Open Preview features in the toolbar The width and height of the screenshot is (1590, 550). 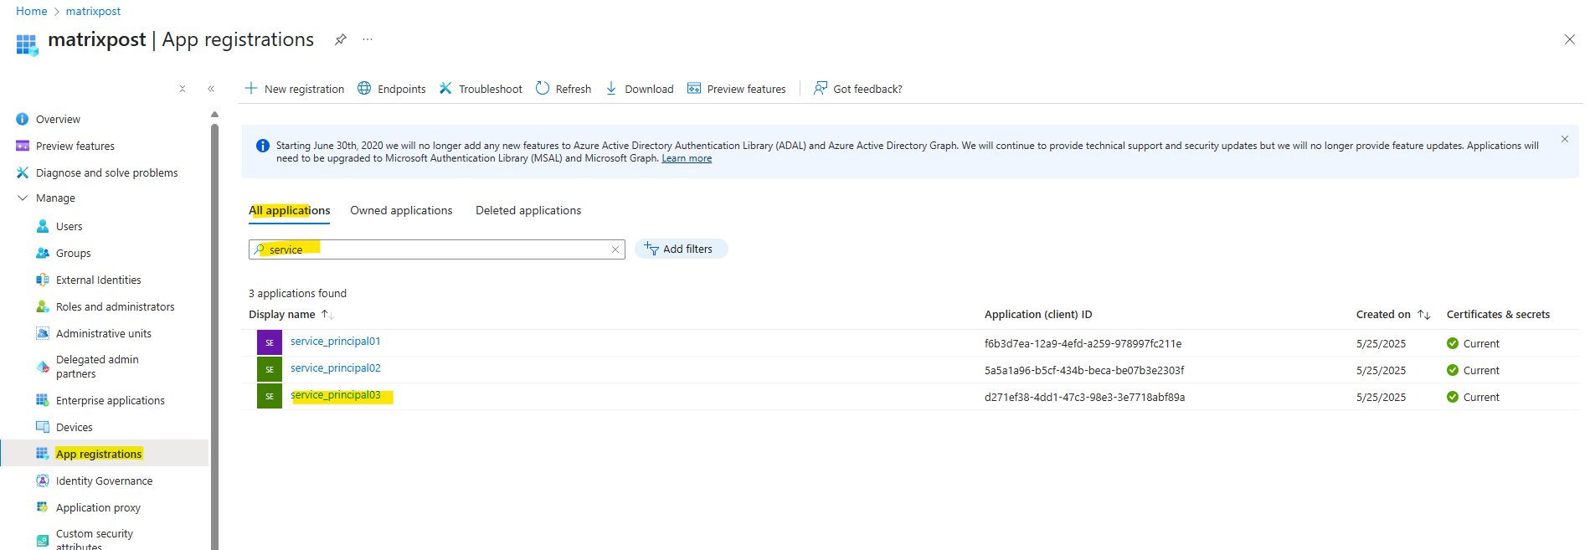(x=736, y=89)
